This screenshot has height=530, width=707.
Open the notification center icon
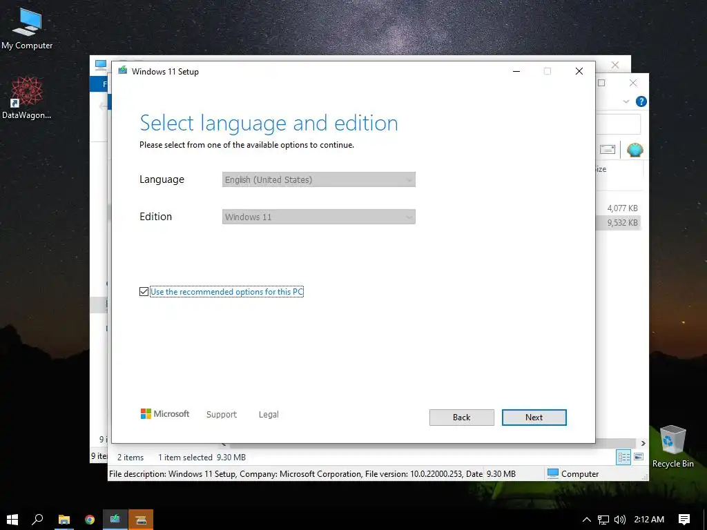pos(684,520)
